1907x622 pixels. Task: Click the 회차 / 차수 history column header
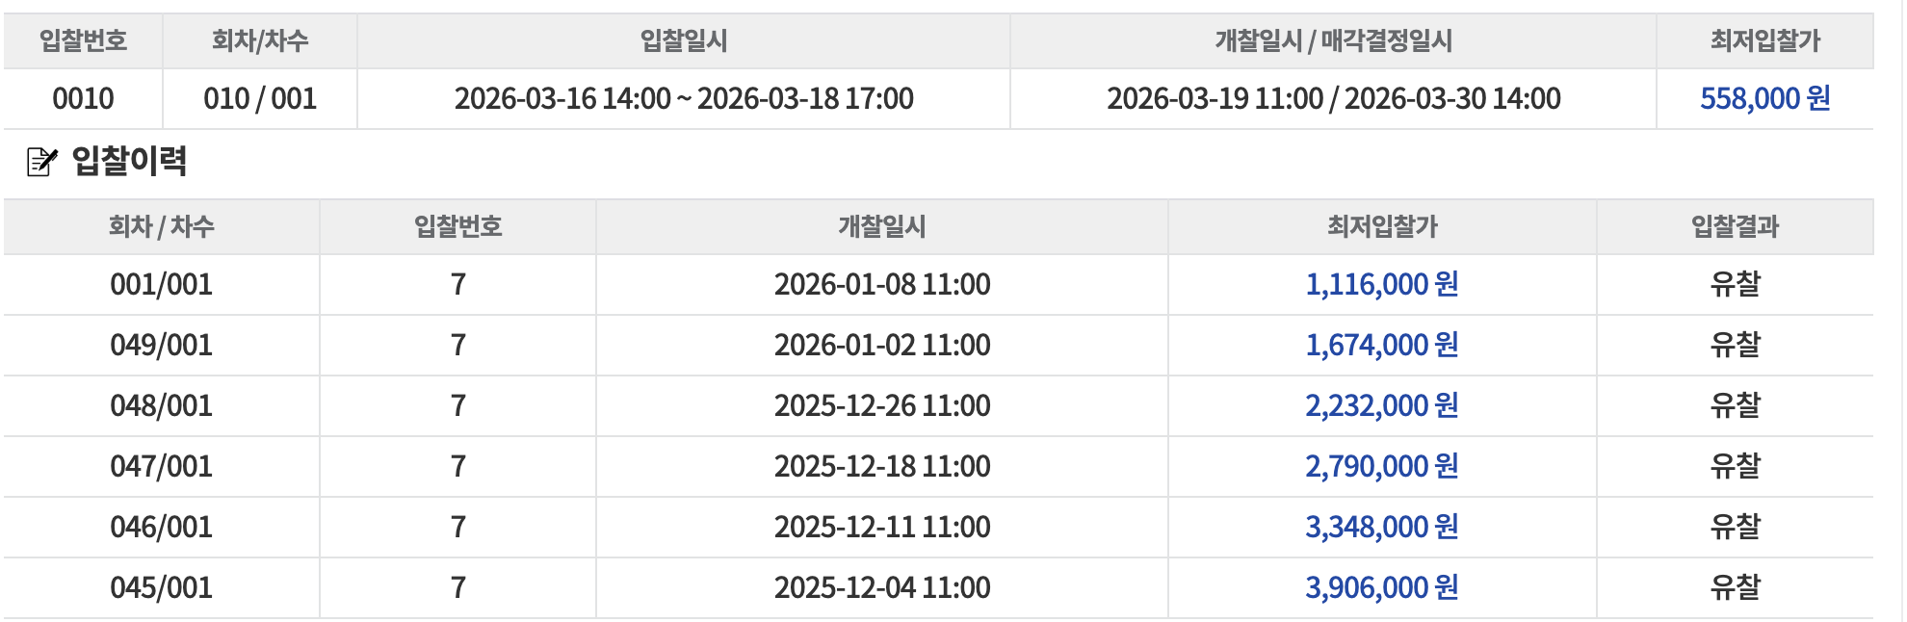(x=161, y=226)
